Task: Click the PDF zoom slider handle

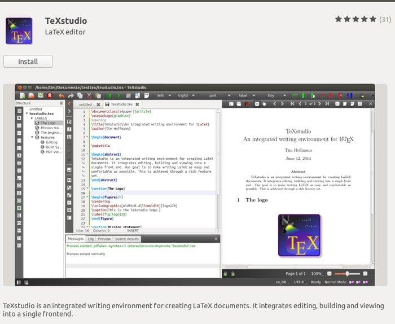Action: (348, 274)
